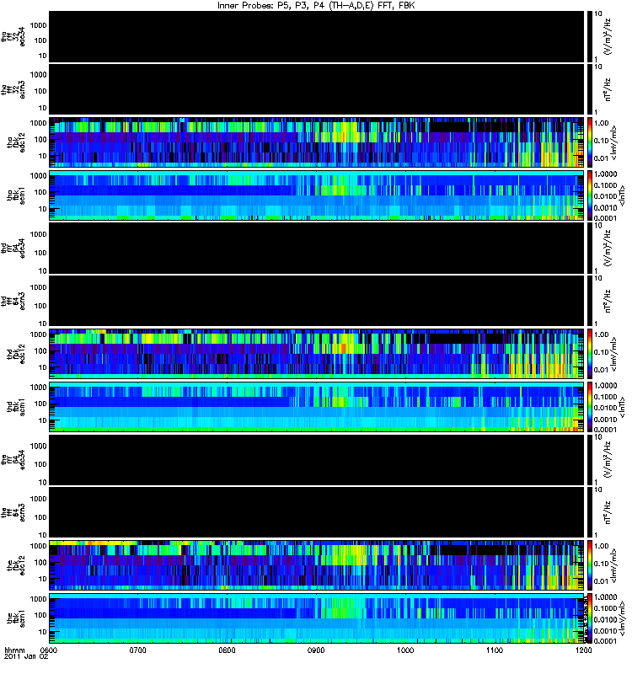Click the (V/m)²/Hz unit label beside tha edc34
The width and height of the screenshot is (632, 674).
pos(608,36)
